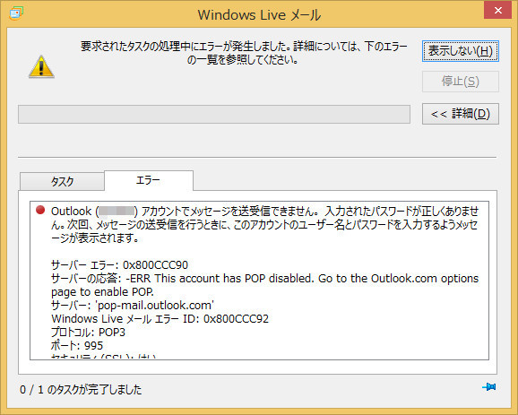Select the サーバー エラー: 0x800CCC90 line
The height and width of the screenshot is (415, 518).
(119, 265)
